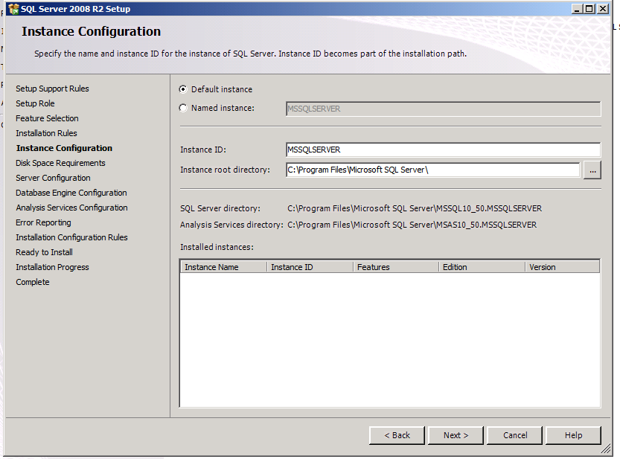620x459 pixels.
Task: Select Ready to Install step
Action: 45,252
